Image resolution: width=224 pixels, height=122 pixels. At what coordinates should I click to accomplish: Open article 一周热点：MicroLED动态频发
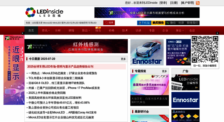pyautogui.click(x=63, y=73)
